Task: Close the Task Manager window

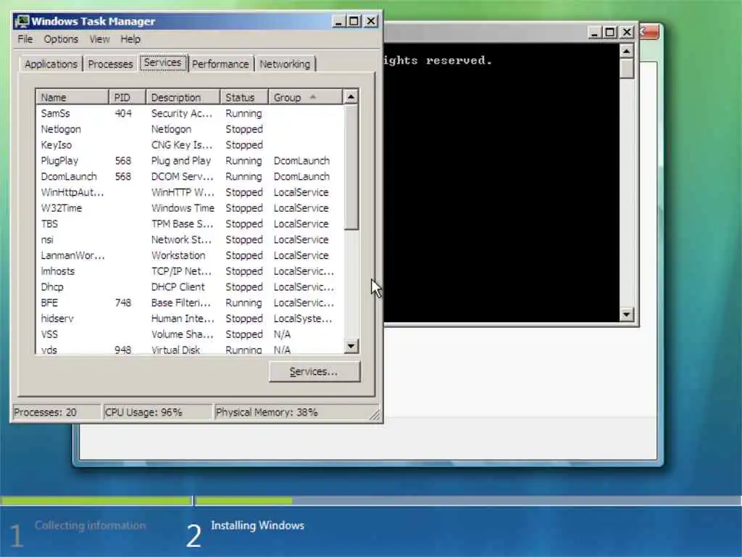Action: coord(371,21)
